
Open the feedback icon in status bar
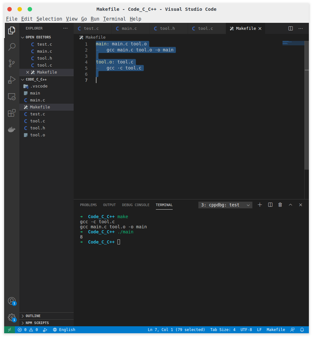(292, 329)
